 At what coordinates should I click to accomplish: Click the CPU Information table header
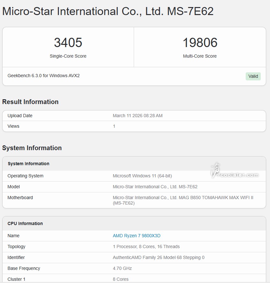coord(25,223)
